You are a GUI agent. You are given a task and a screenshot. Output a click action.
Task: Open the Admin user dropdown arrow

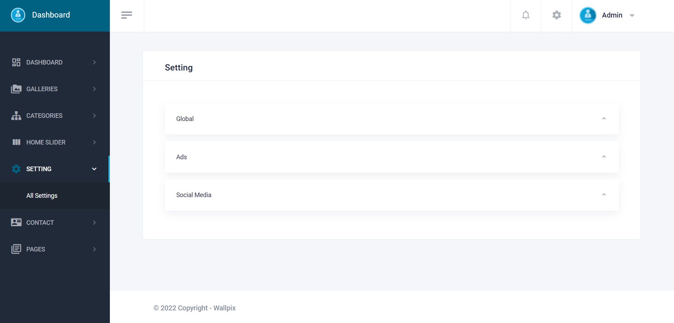(x=632, y=15)
